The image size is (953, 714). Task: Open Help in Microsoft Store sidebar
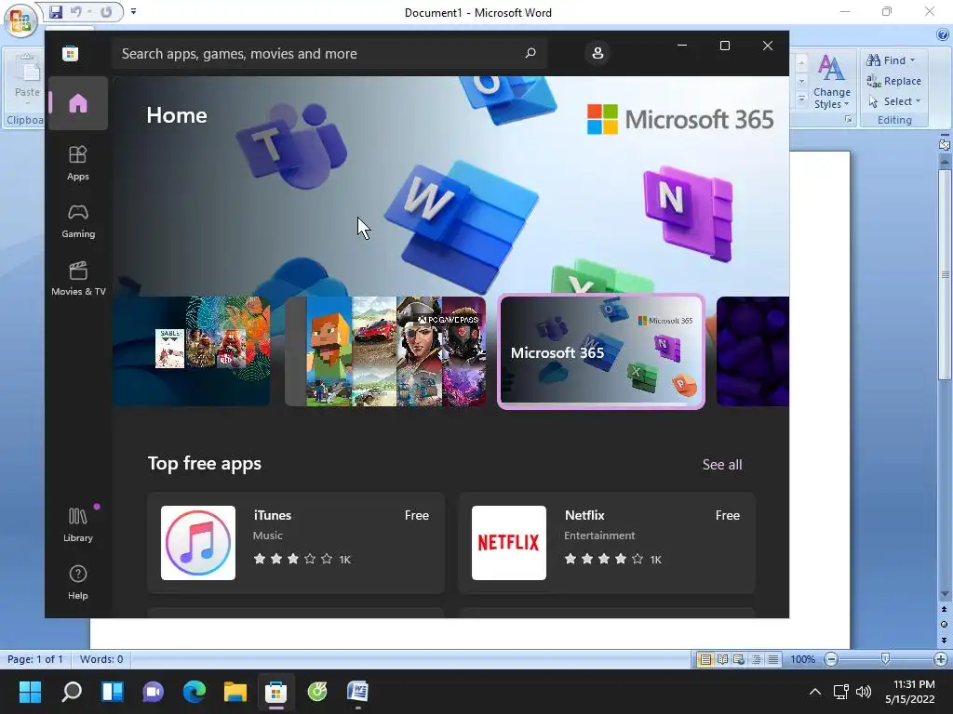pyautogui.click(x=78, y=582)
